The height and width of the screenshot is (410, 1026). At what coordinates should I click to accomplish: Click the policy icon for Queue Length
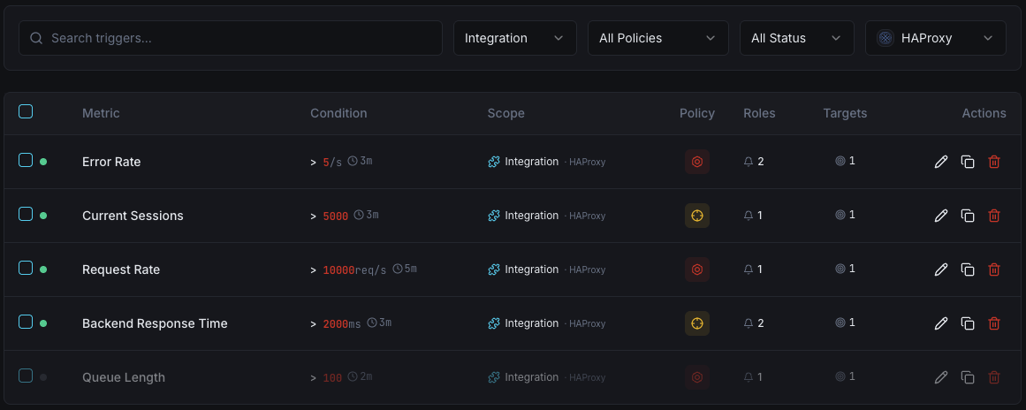tap(697, 376)
